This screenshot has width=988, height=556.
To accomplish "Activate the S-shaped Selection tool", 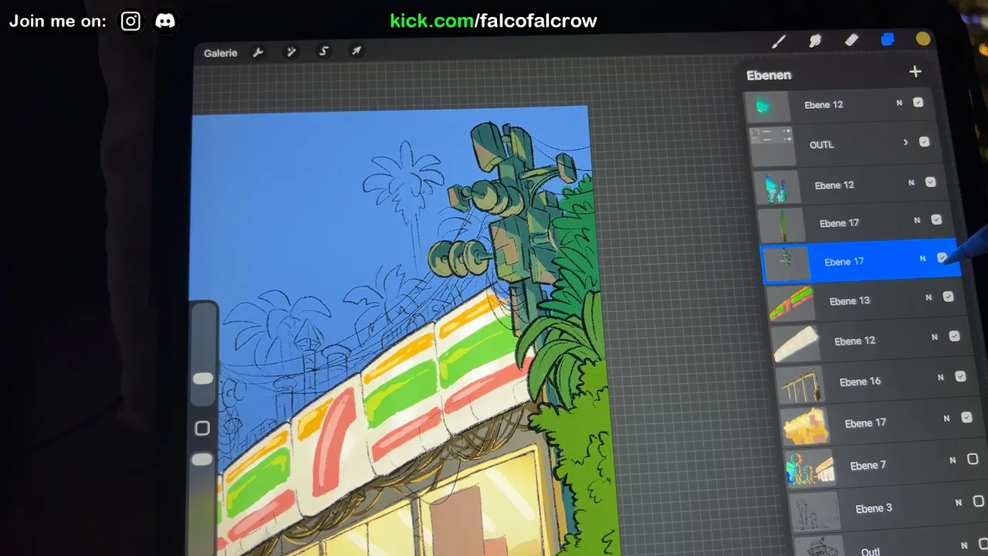I will (x=324, y=51).
